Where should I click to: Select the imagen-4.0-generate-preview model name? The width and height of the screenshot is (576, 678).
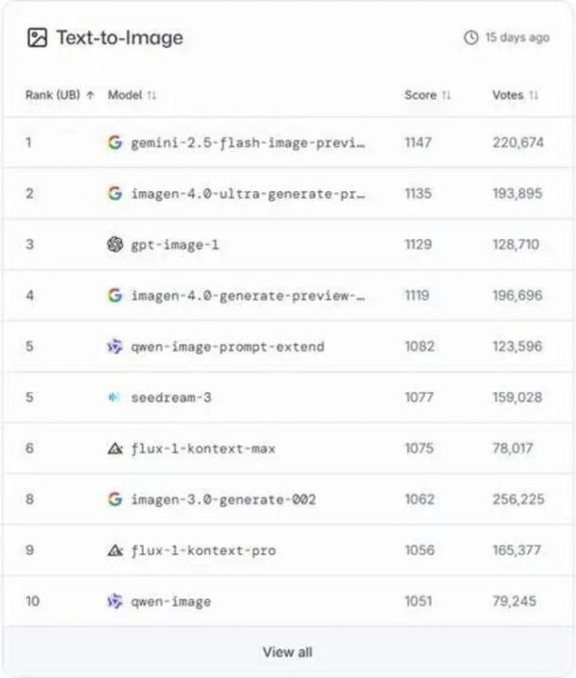249,296
